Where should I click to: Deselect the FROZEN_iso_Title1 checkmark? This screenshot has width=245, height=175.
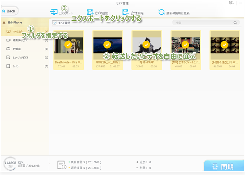107,45
